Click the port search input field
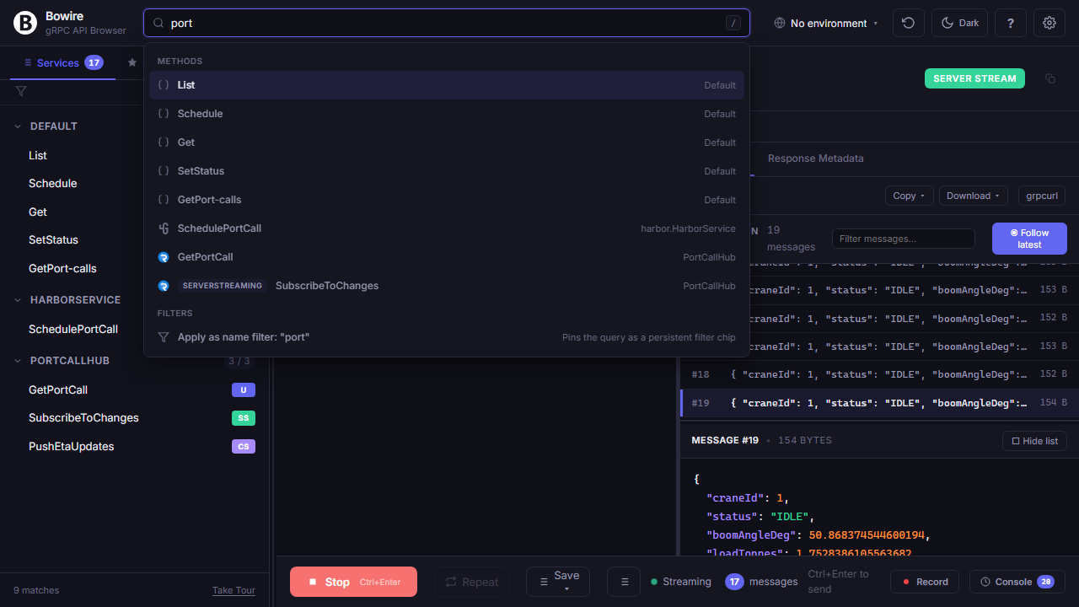 coord(447,23)
